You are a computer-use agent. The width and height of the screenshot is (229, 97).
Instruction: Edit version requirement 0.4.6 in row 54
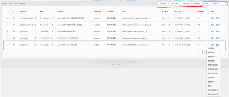tap(170, 38)
